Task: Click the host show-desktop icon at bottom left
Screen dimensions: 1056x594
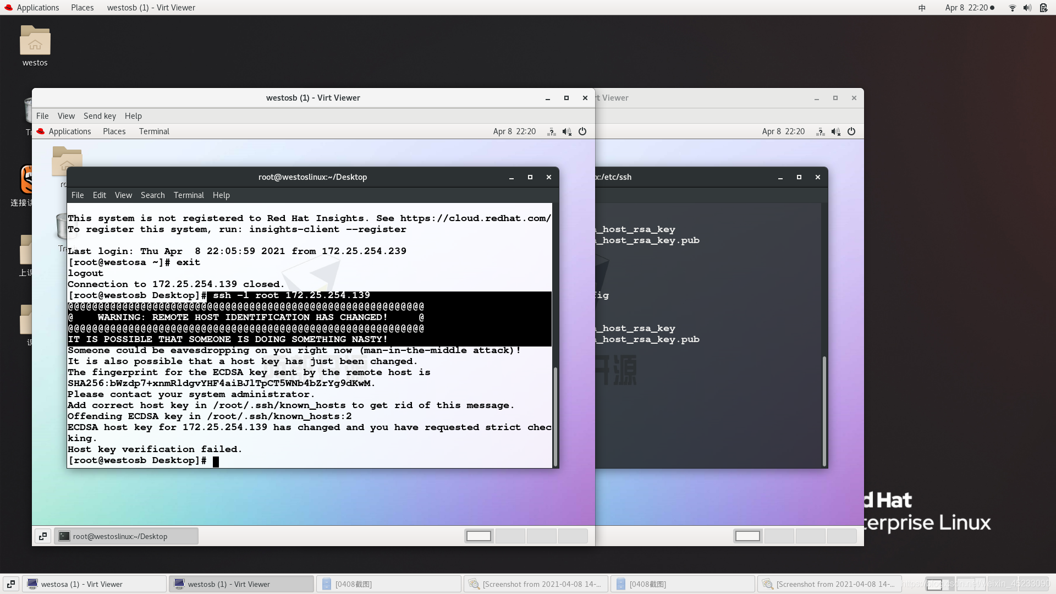Action: 10,584
